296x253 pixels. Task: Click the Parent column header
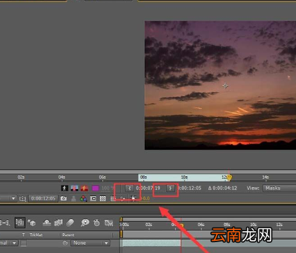click(69, 235)
